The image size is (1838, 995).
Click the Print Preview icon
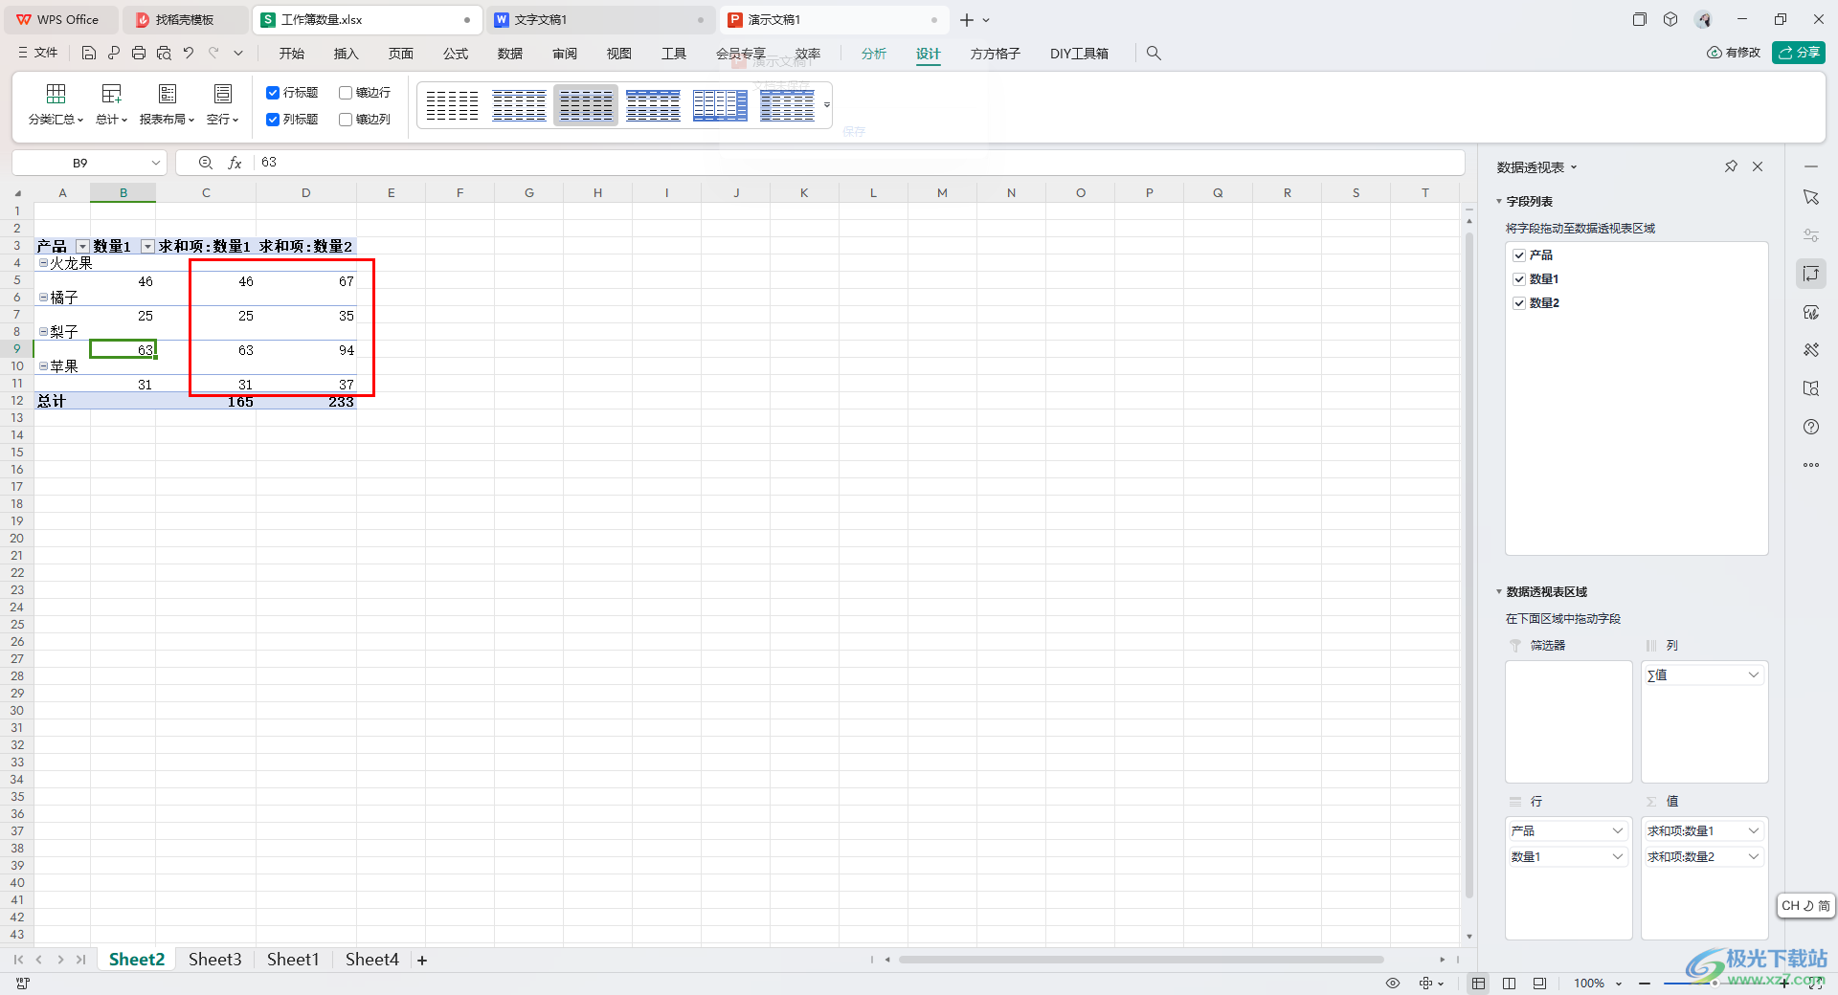(x=164, y=54)
